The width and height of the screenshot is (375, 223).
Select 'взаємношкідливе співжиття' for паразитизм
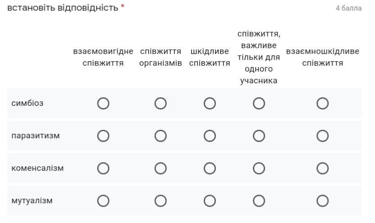pyautogui.click(x=323, y=136)
